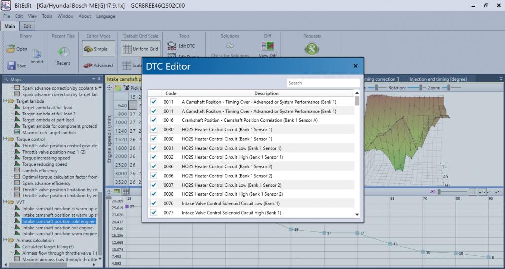This screenshot has width=505, height=269.
Task: Collapse the Target lambda folder
Action: pos(5,101)
